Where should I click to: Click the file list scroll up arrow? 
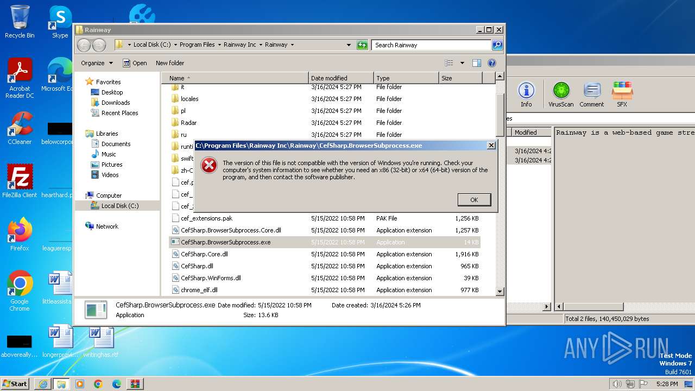coord(500,77)
